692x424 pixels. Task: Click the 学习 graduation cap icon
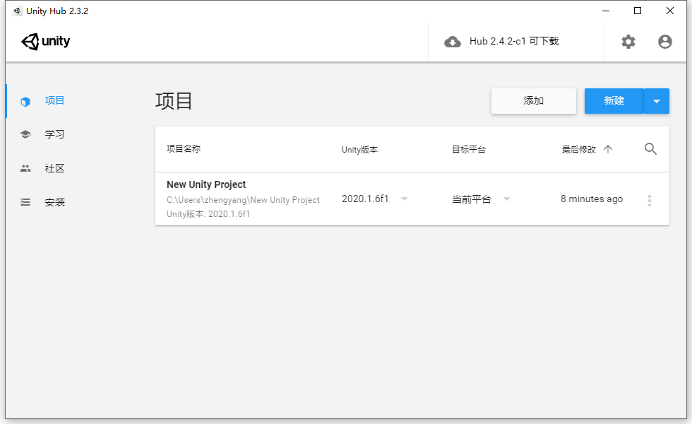pyautogui.click(x=25, y=134)
